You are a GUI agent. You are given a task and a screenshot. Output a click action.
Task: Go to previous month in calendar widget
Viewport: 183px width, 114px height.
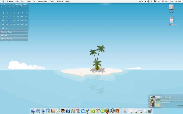[x=2, y=5]
